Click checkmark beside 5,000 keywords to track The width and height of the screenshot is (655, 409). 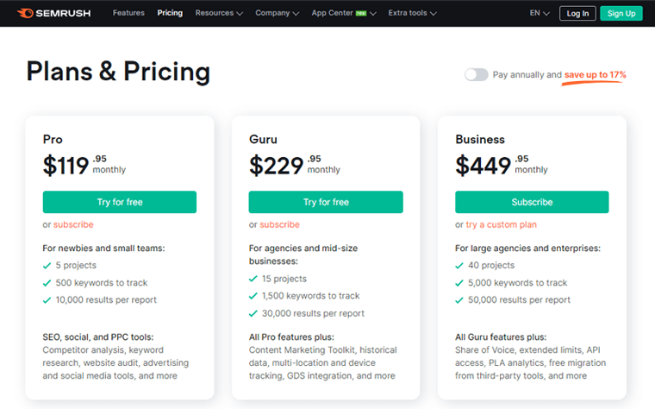click(x=459, y=283)
